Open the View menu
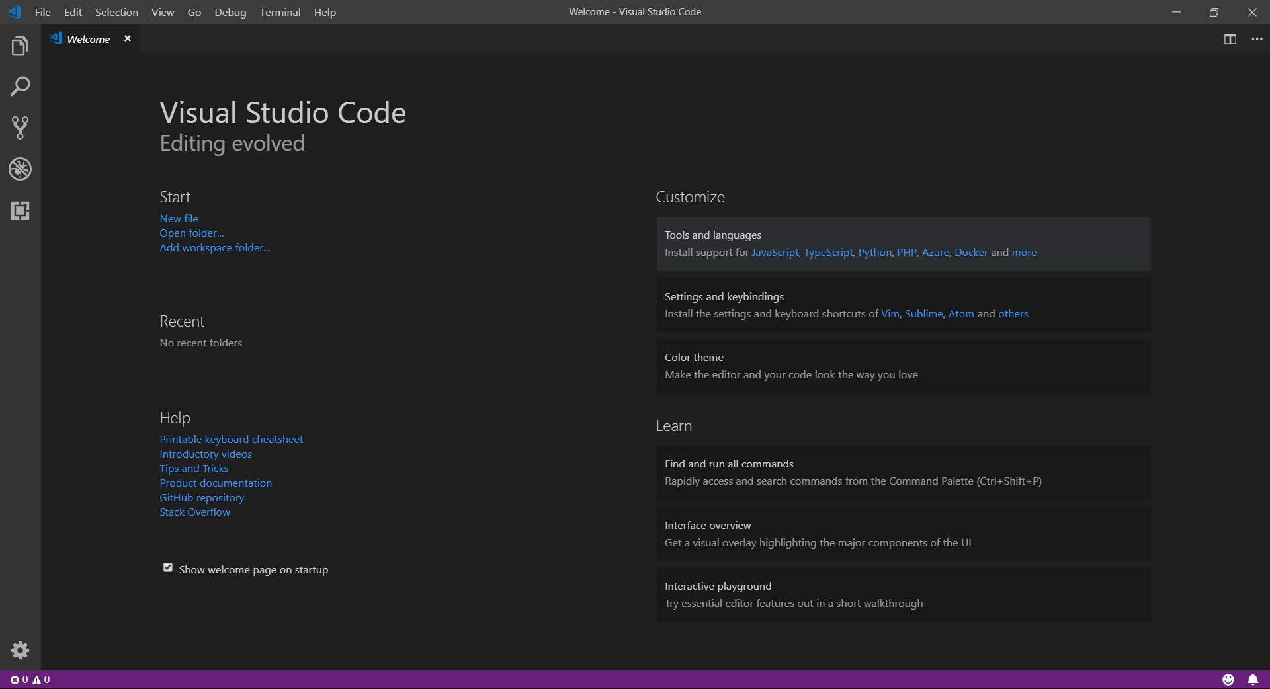This screenshot has height=689, width=1270. [x=163, y=12]
